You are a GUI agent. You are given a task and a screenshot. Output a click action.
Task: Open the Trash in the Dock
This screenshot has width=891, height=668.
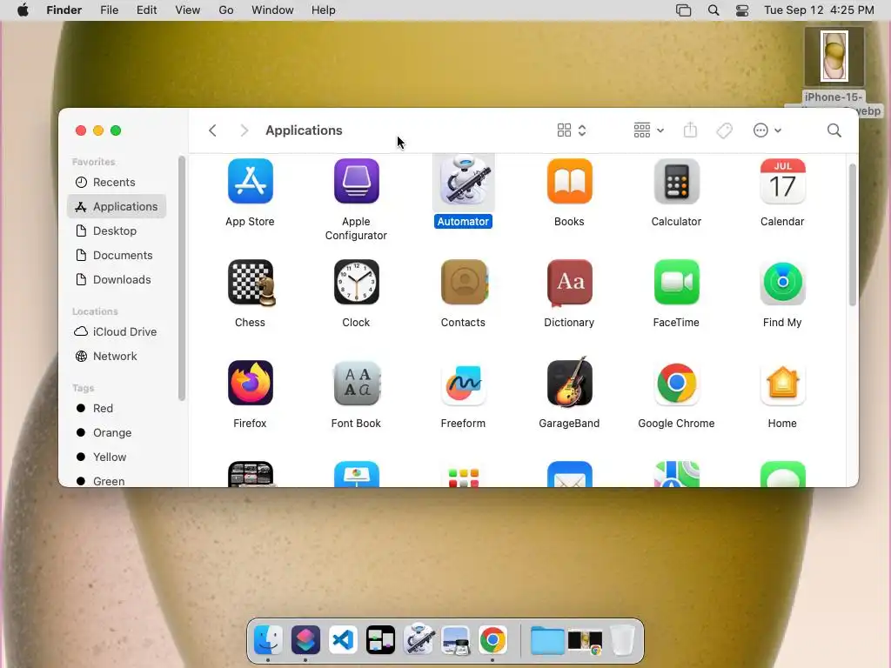(x=622, y=640)
